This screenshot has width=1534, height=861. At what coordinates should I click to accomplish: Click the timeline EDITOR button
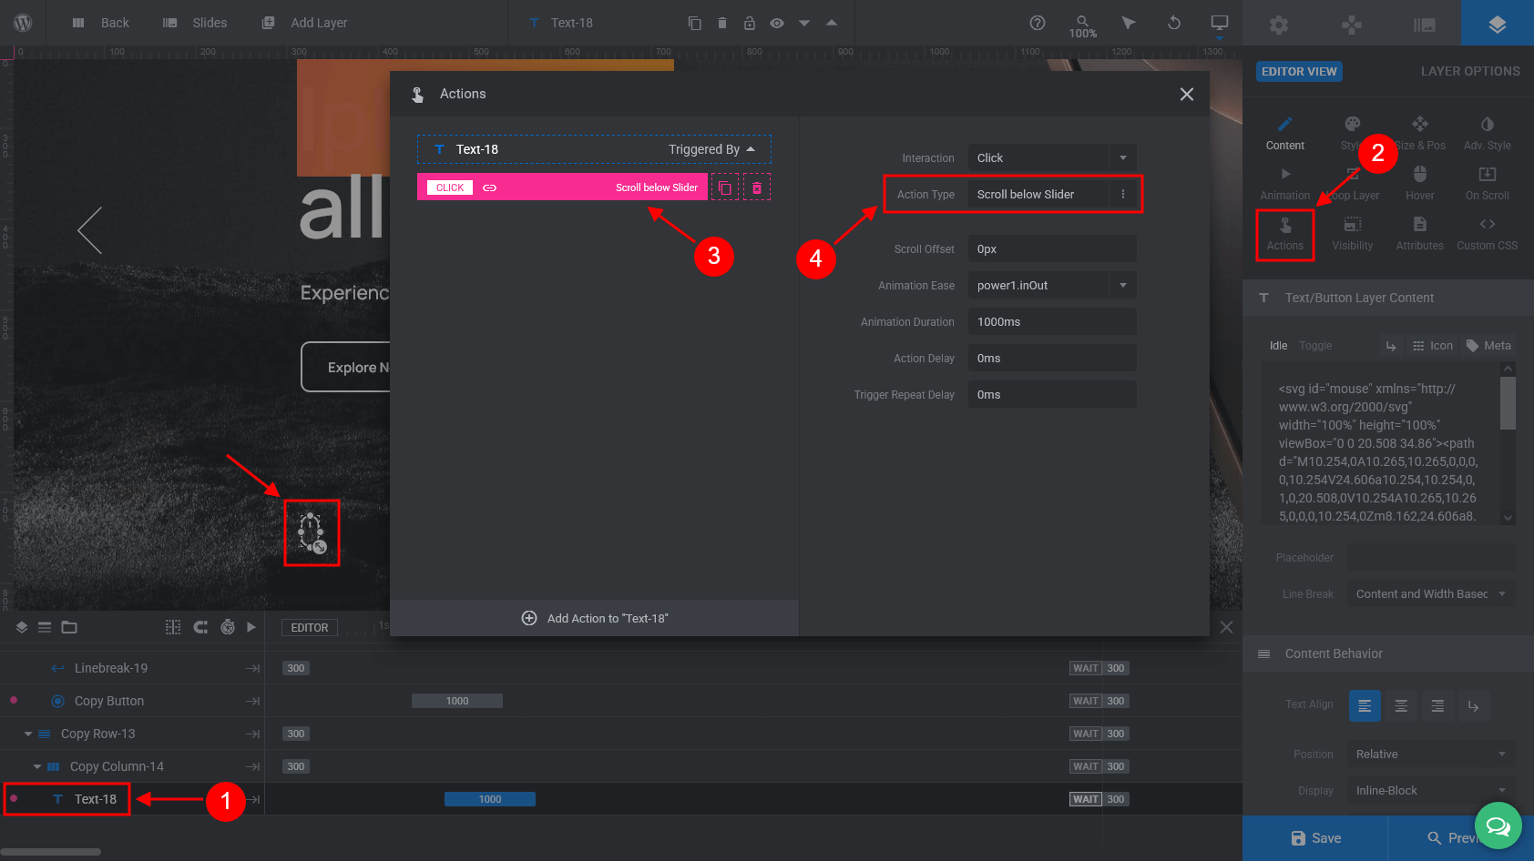click(310, 627)
